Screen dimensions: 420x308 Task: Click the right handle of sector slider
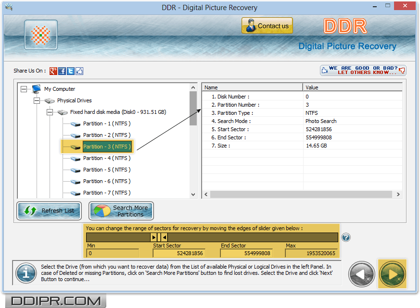165,237
